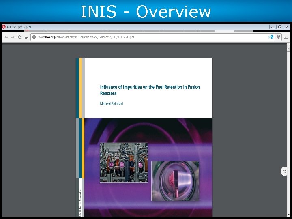Minimize the Opera window

coord(273,27)
